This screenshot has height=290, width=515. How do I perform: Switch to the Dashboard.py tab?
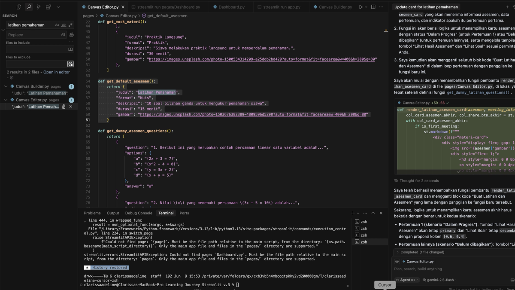coord(230,7)
